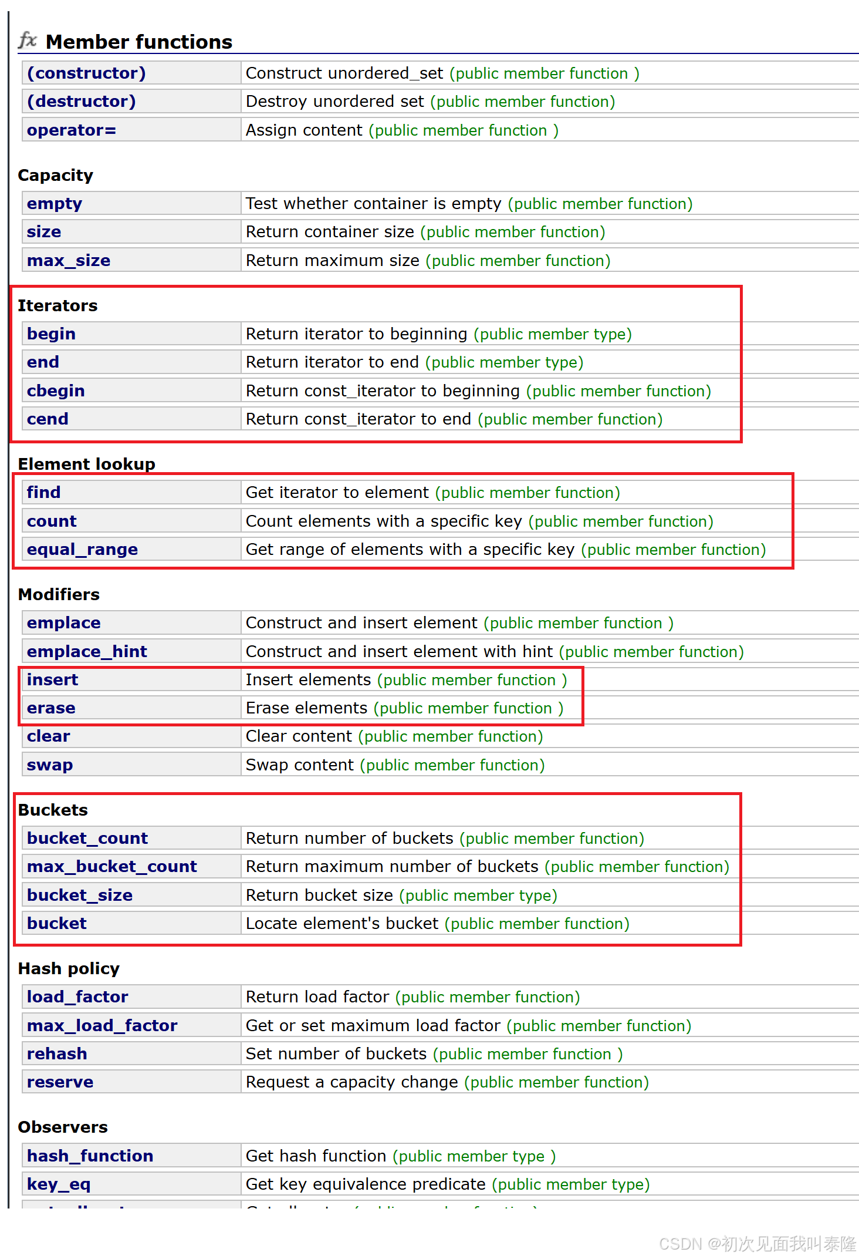
Task: Click the Modifiers section heading
Action: [59, 594]
